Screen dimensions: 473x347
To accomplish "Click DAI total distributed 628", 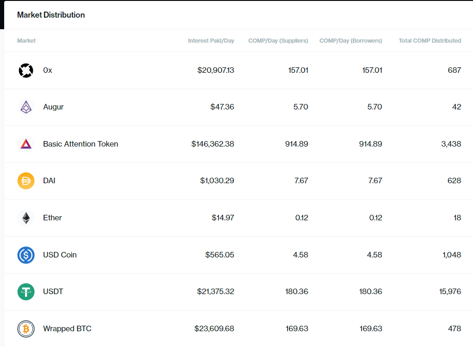I will (454, 181).
